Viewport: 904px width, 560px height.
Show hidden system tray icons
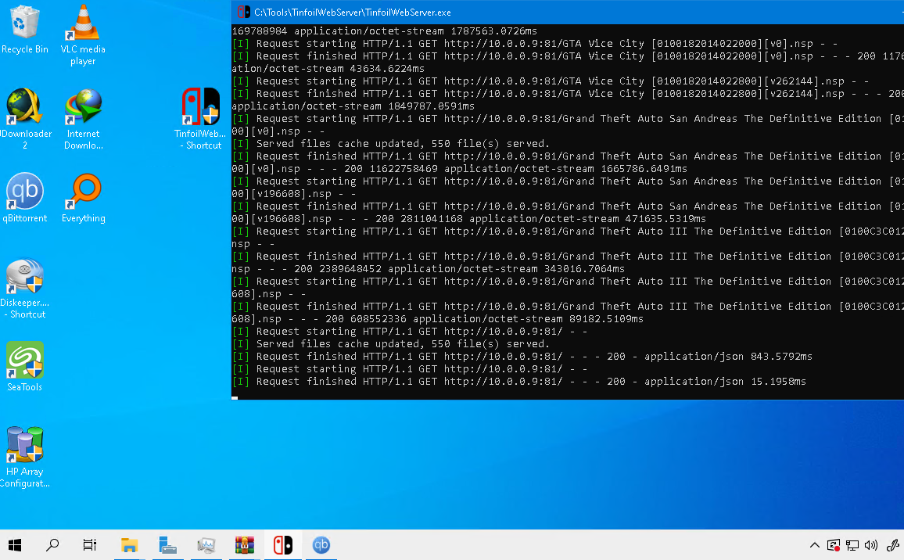(x=815, y=545)
